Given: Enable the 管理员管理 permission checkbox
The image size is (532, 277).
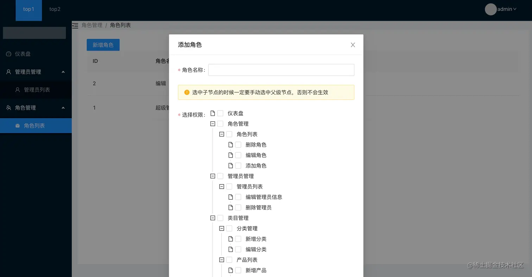Looking at the screenshot, I should tap(220, 176).
